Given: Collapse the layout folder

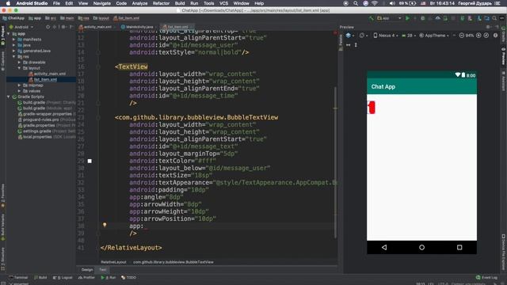Looking at the screenshot, I should [19, 68].
